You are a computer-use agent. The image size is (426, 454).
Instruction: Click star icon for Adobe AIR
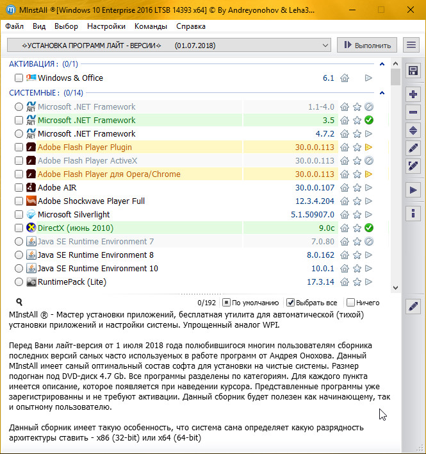pyautogui.click(x=357, y=188)
